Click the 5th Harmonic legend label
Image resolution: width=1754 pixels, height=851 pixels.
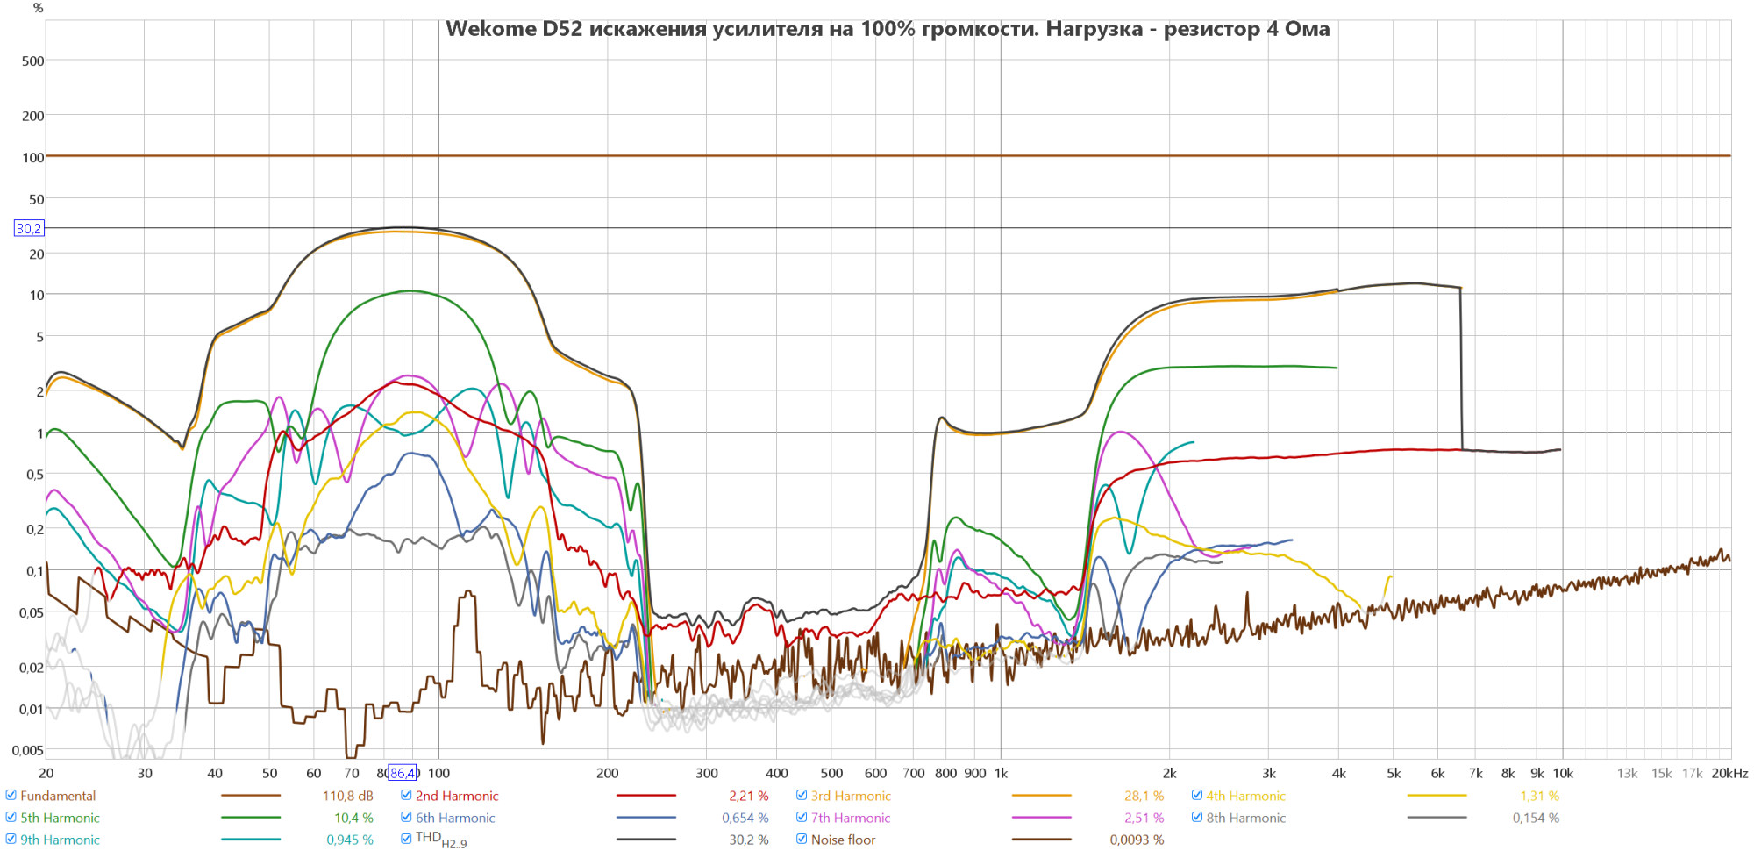coord(60,818)
